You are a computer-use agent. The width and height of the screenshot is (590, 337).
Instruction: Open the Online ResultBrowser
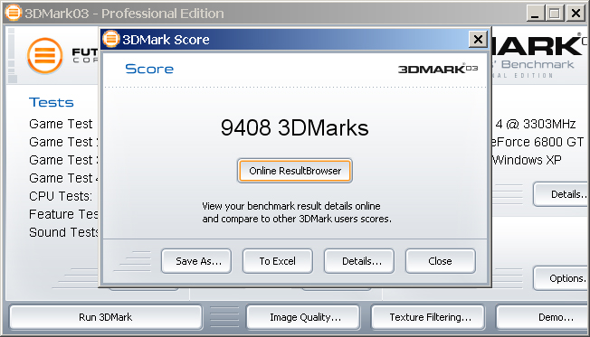[x=295, y=171]
